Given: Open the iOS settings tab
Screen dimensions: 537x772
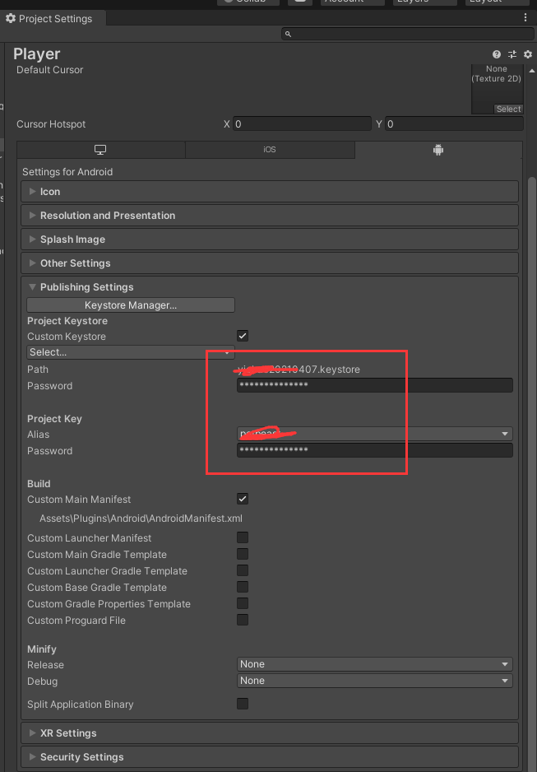Looking at the screenshot, I should coord(269,150).
